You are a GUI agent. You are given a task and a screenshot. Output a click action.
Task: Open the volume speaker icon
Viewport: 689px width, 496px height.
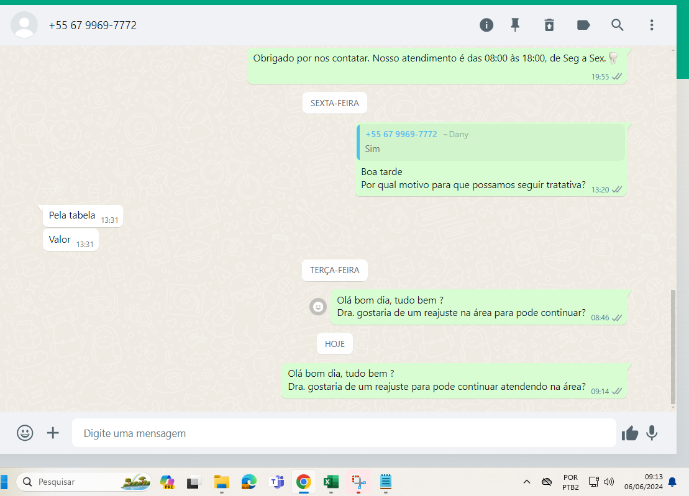click(x=609, y=482)
